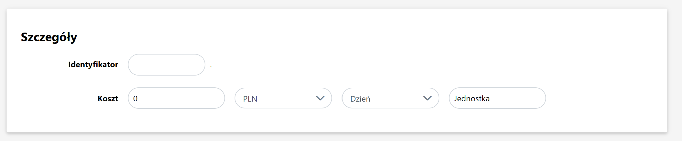Open the PLN currency dropdown
The width and height of the screenshot is (682, 141).
coord(283,98)
